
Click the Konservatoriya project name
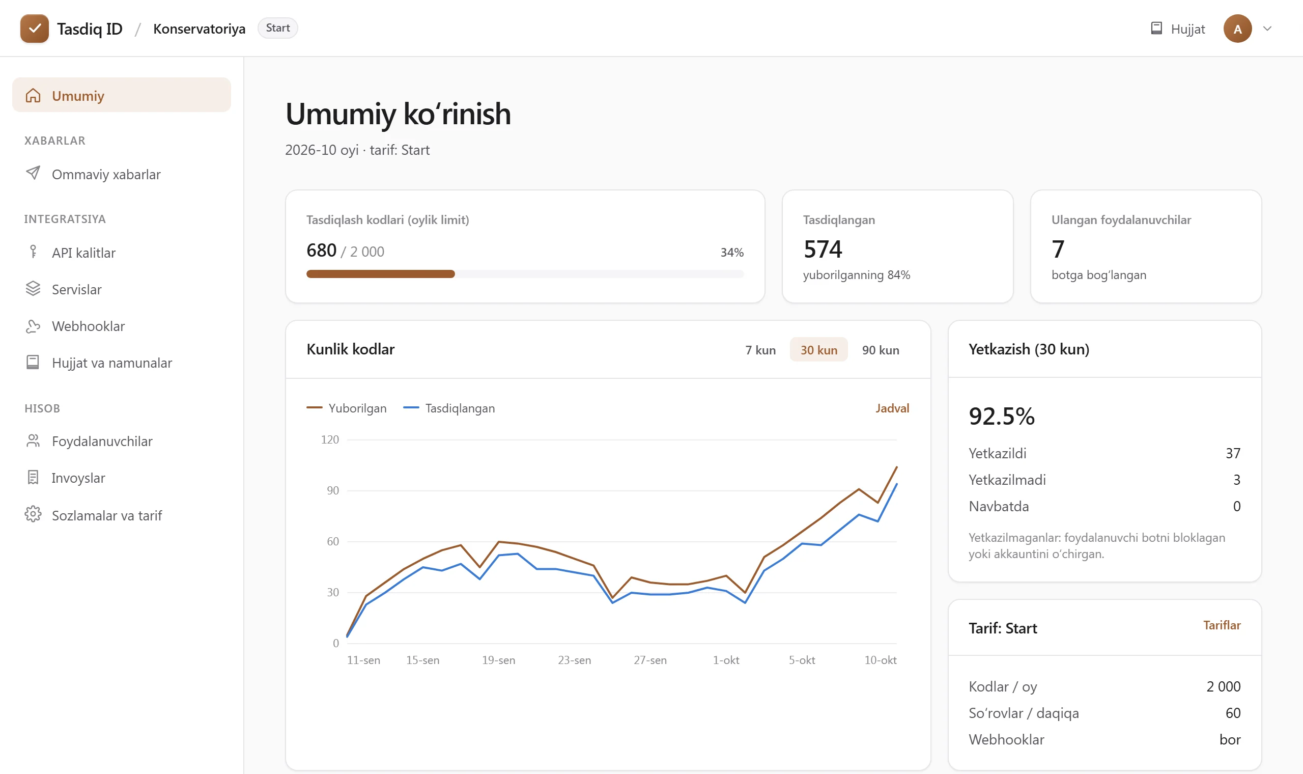(199, 29)
